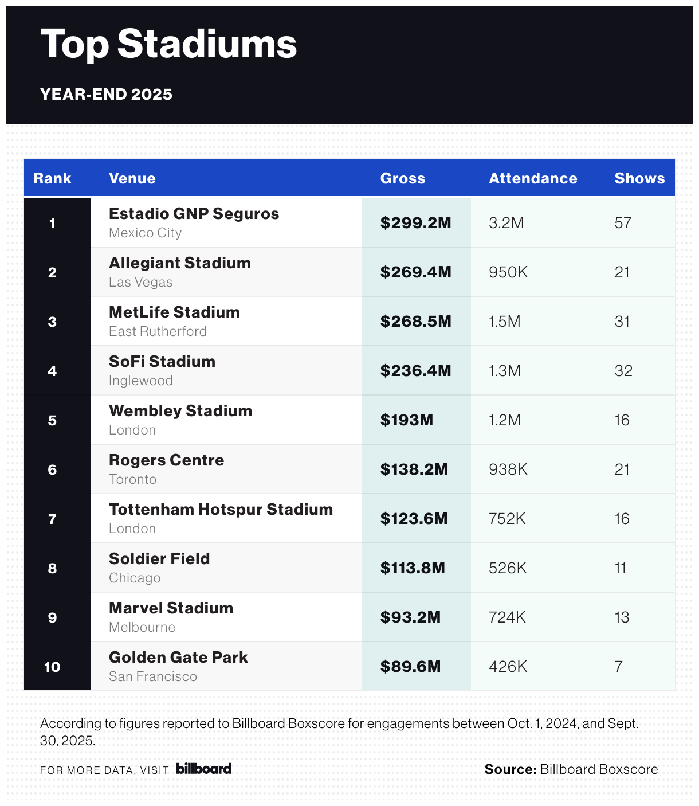
Task: Click the 724K attendance value
Action: click(x=508, y=617)
